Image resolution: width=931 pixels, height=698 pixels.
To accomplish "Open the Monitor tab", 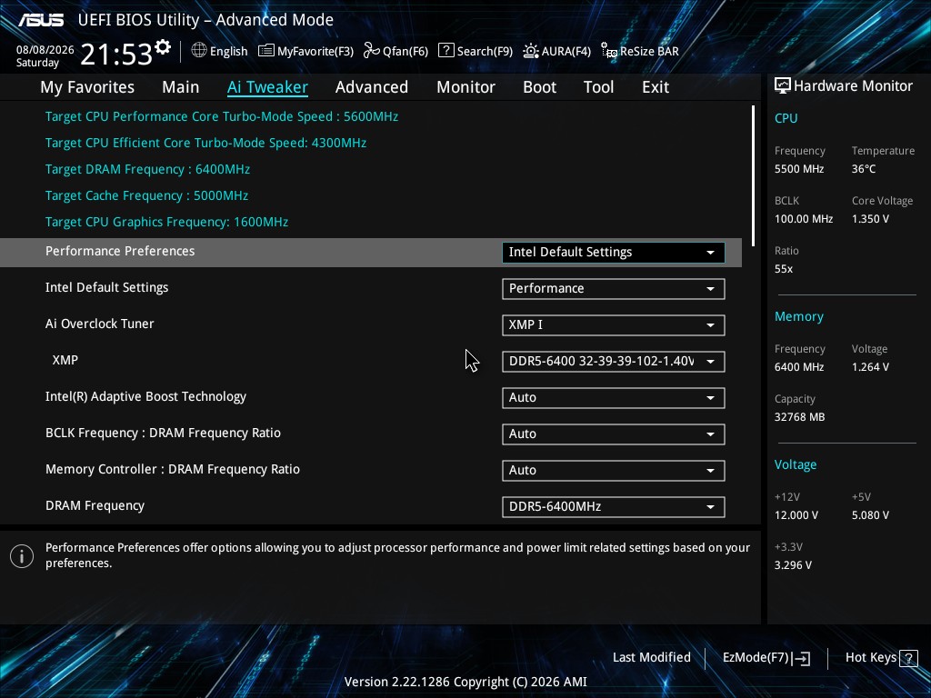I will pos(466,87).
